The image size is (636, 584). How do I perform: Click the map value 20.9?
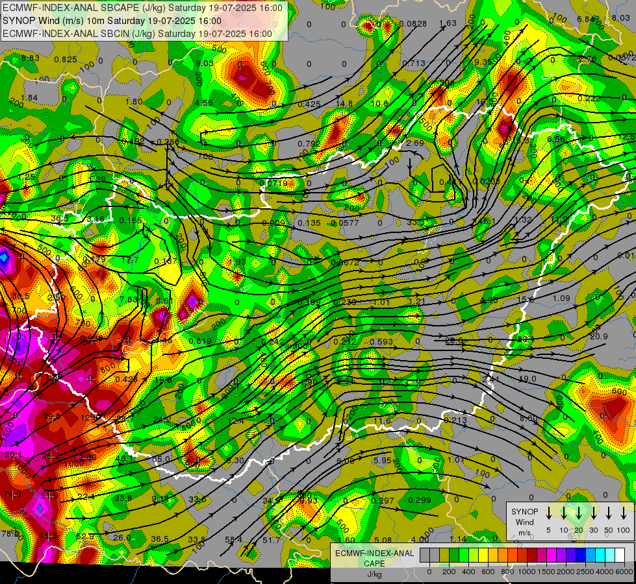click(599, 336)
